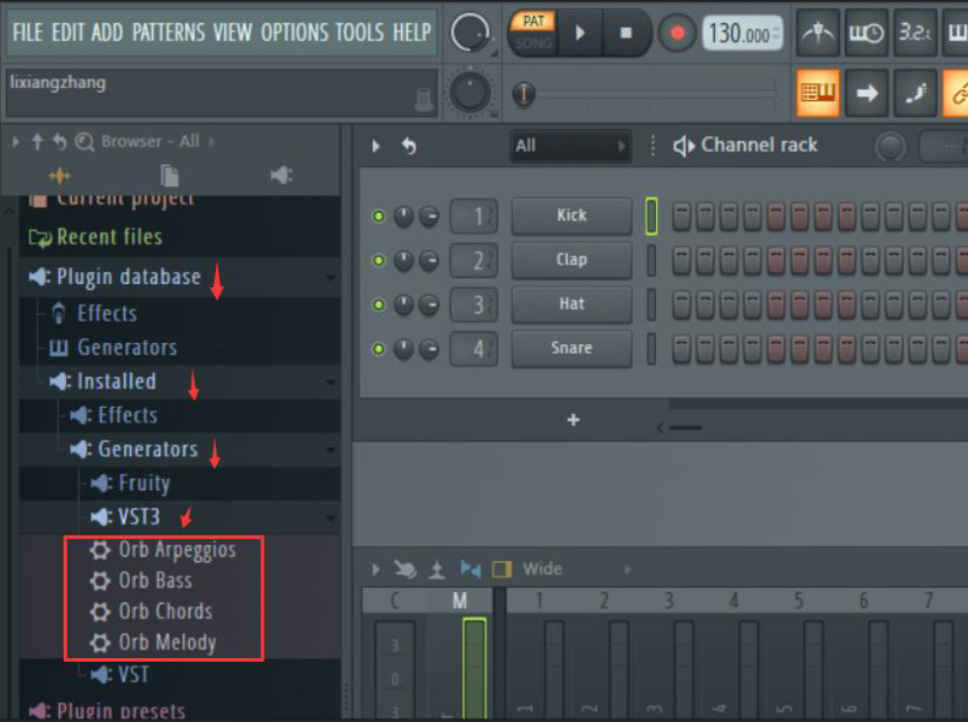Start recording with the red Record button
This screenshot has width=968, height=722.
pos(677,33)
